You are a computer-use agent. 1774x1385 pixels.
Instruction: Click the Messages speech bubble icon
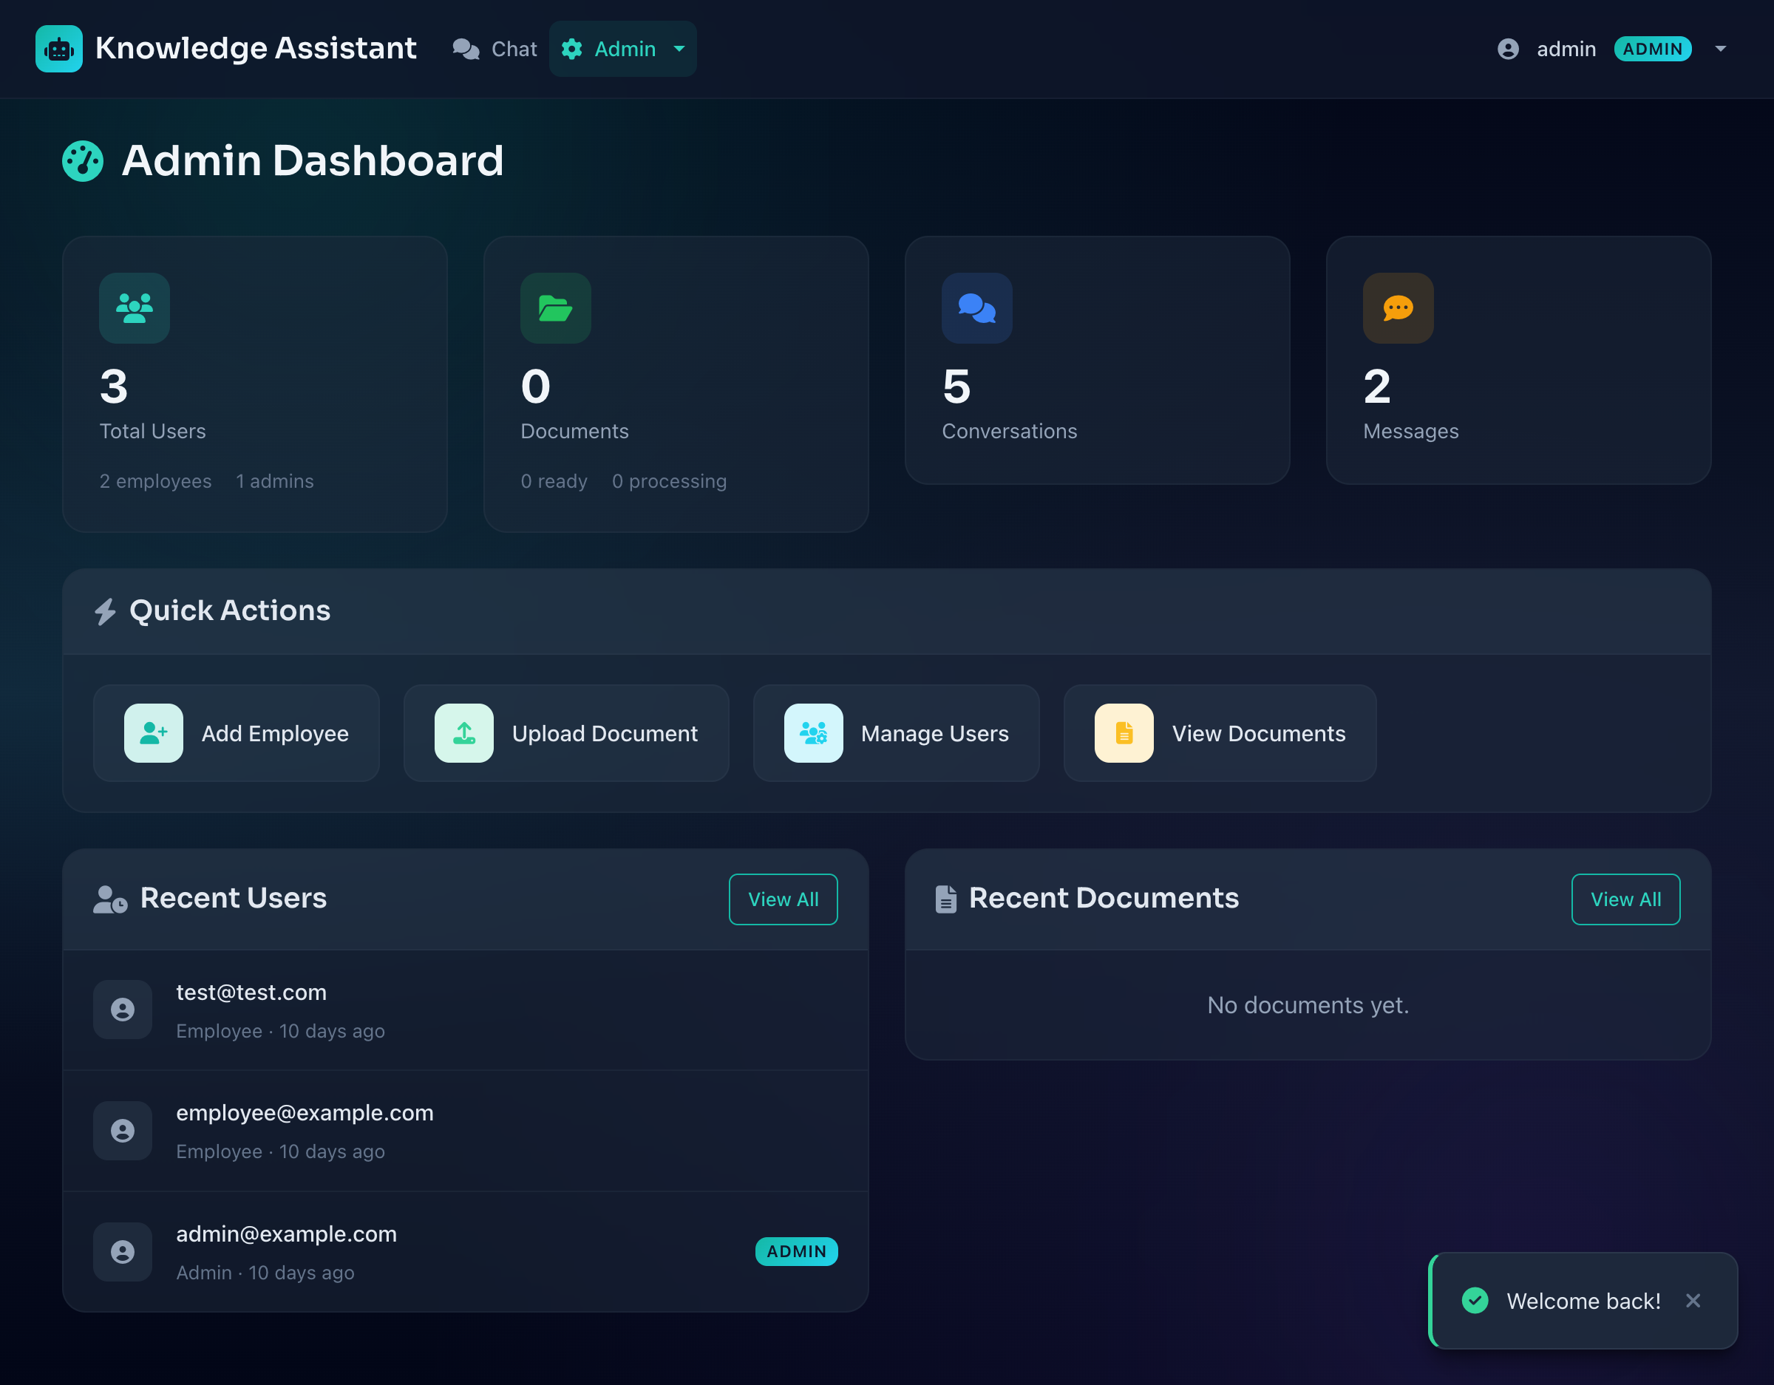pos(1398,308)
